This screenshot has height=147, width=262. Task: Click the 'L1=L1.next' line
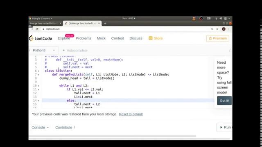[83, 97]
